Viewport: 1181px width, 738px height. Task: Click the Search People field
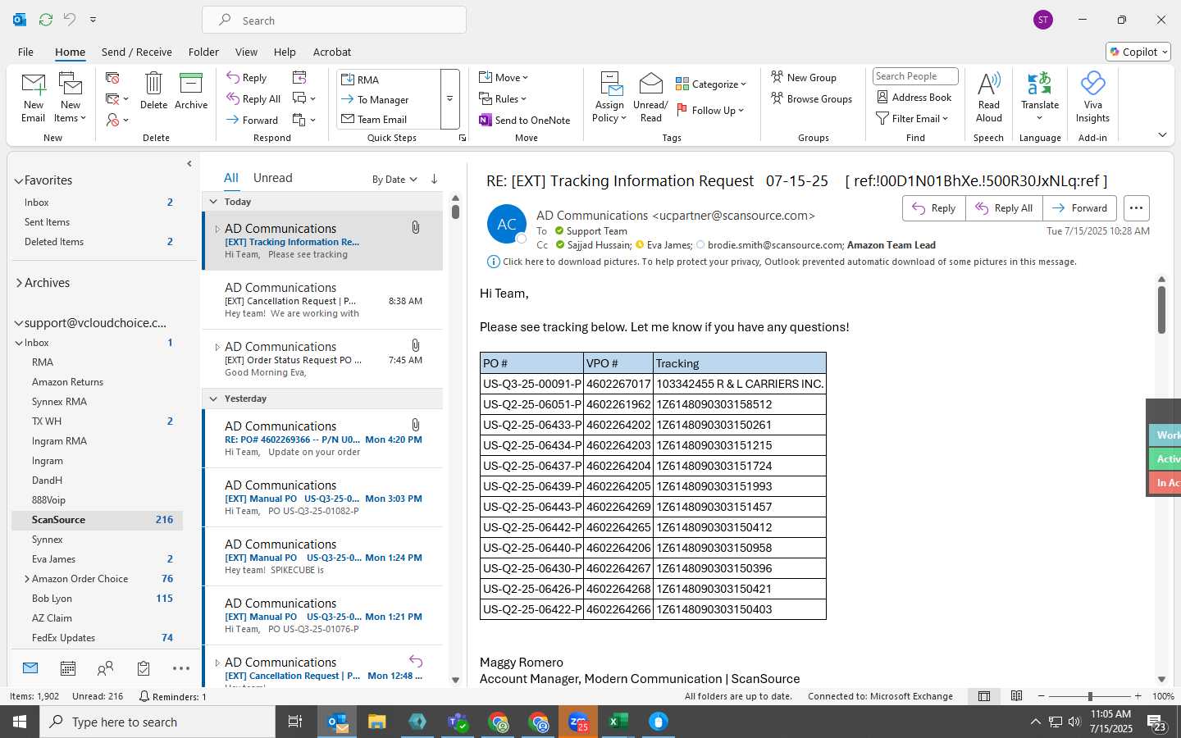tap(915, 76)
